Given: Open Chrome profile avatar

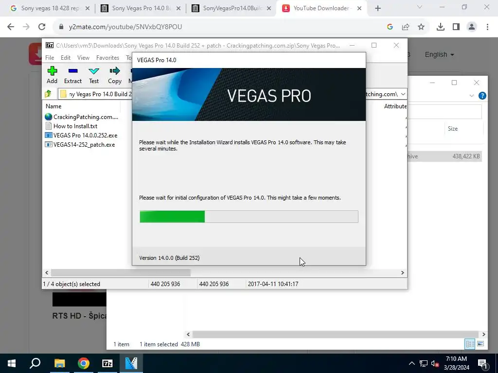Looking at the screenshot, I should (472, 27).
